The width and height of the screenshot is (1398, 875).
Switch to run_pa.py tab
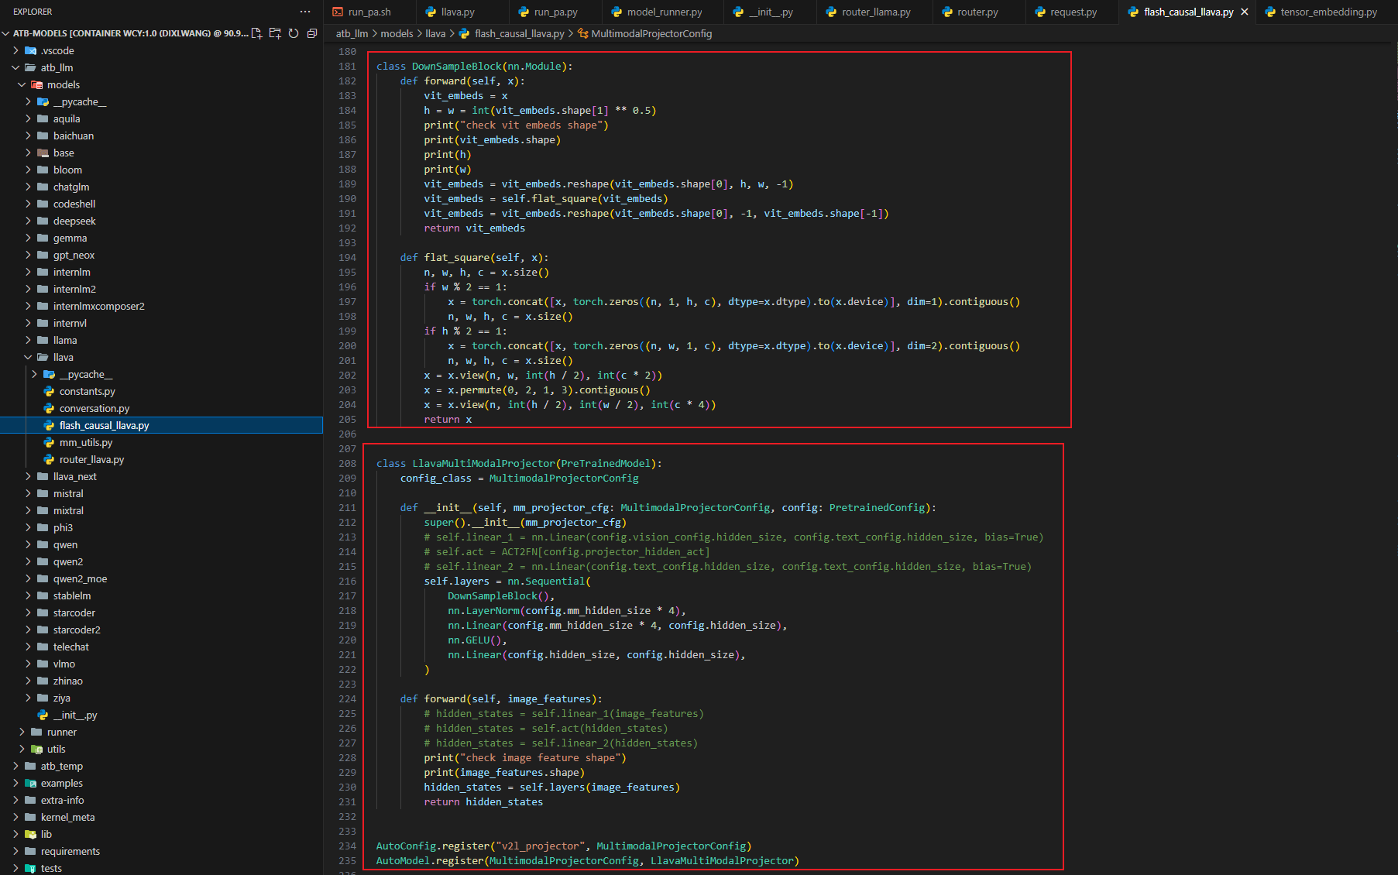tap(555, 12)
